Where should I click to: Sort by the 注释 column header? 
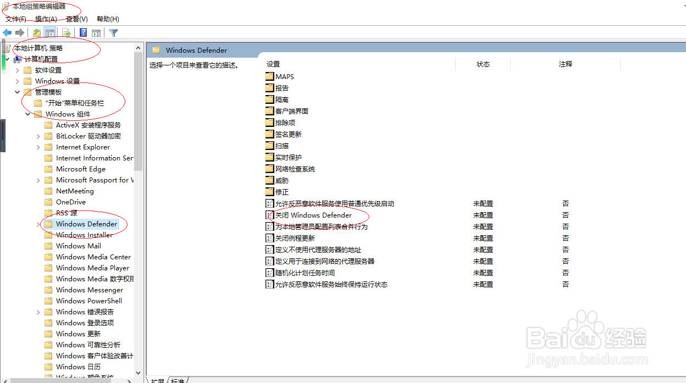pos(566,64)
